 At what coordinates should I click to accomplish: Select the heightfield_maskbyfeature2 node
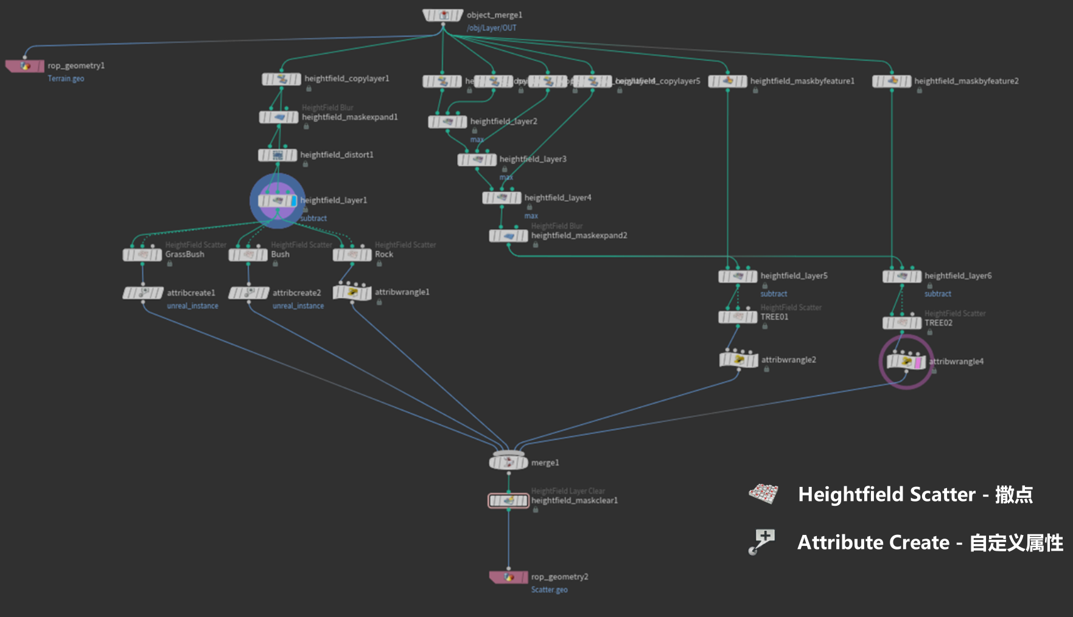point(892,81)
